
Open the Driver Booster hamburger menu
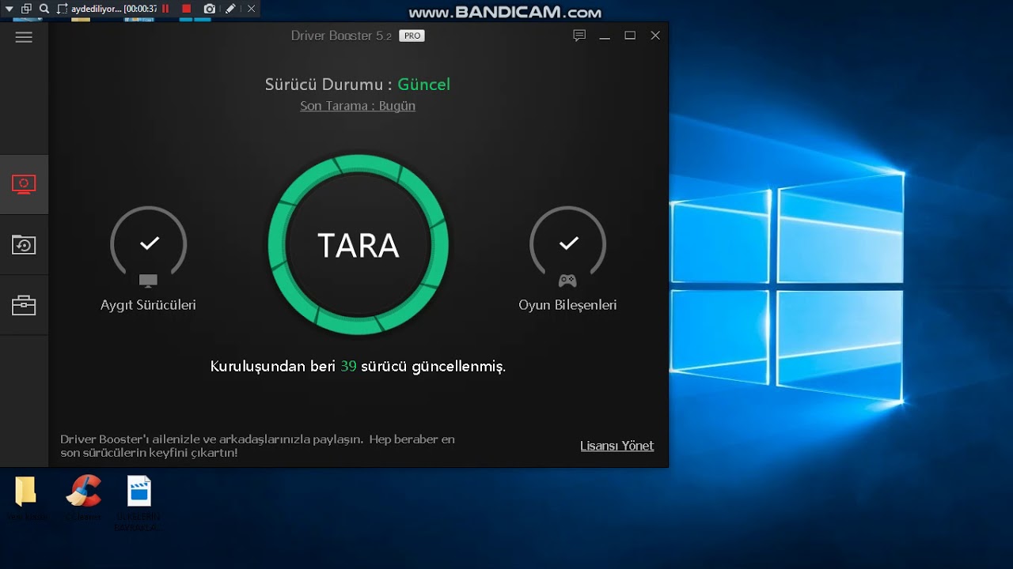pyautogui.click(x=24, y=37)
